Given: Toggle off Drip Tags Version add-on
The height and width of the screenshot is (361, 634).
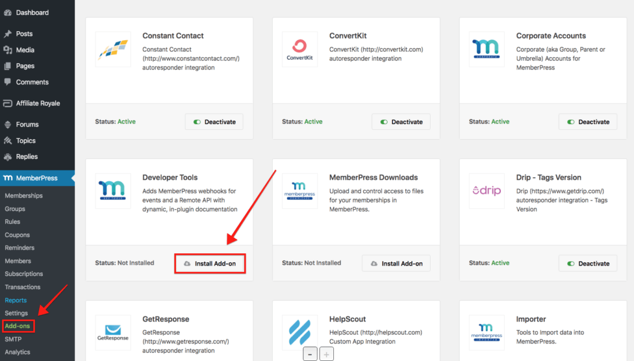Looking at the screenshot, I should [x=588, y=263].
